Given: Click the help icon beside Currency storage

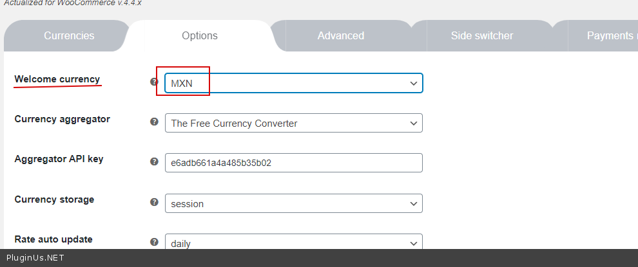Looking at the screenshot, I should click(154, 202).
